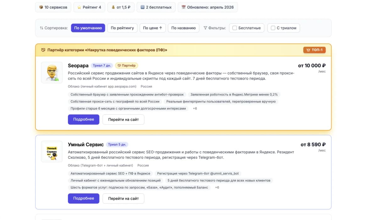The height and width of the screenshot is (220, 377).
Task: Open the Seopara logo thumbnail
Action: tap(52, 73)
